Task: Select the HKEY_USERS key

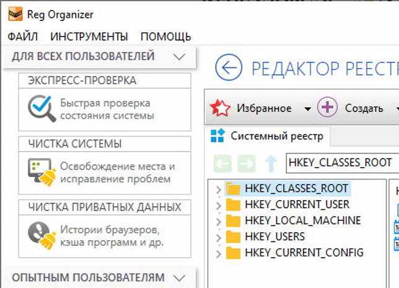Action: click(x=275, y=237)
